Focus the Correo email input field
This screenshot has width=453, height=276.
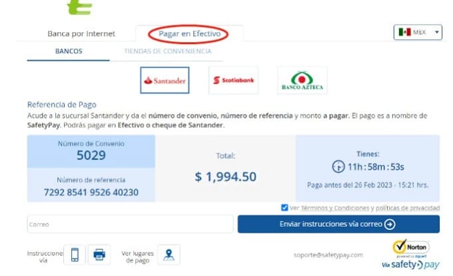tap(130, 224)
